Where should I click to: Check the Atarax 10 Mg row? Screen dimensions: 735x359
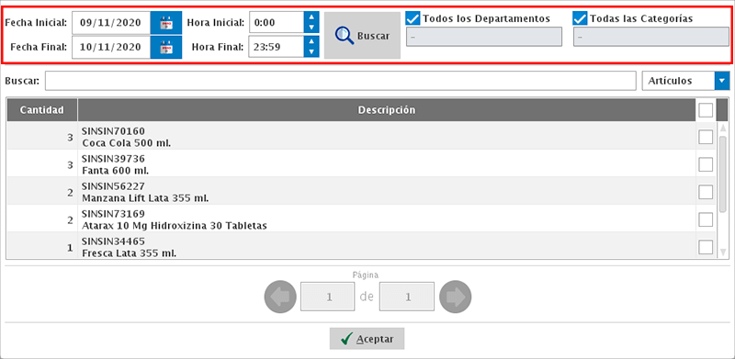706,219
